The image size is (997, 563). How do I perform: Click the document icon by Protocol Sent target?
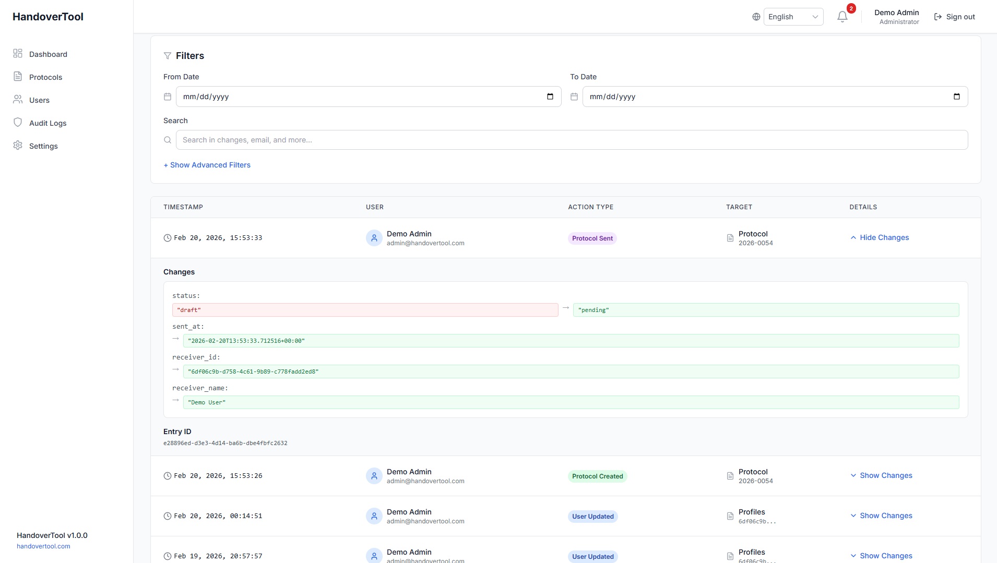[x=730, y=238]
